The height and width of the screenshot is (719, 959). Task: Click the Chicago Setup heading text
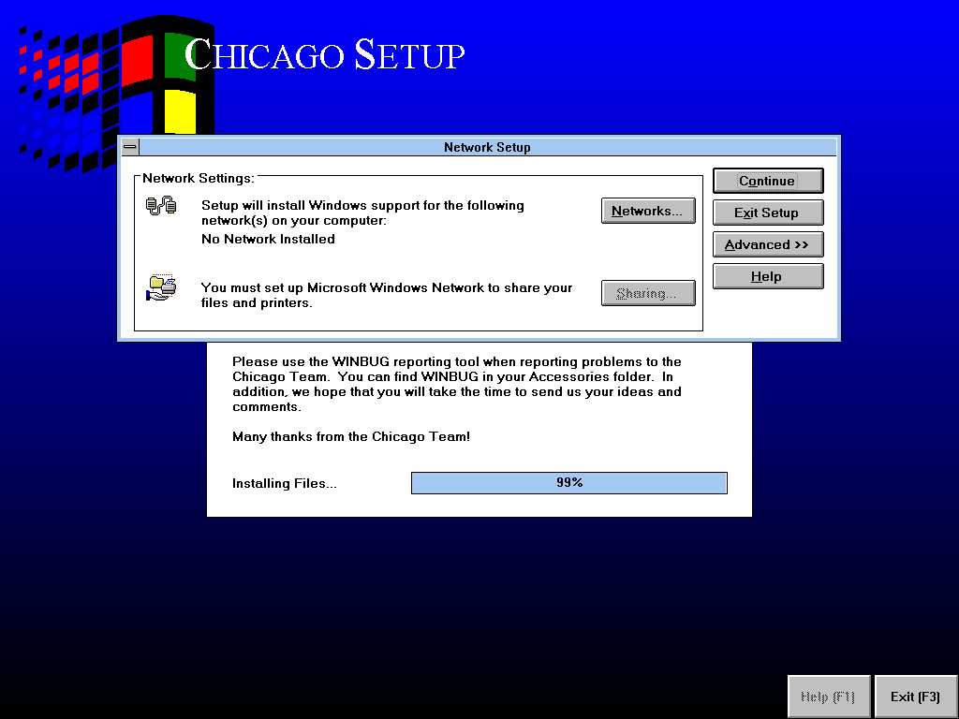(x=325, y=53)
